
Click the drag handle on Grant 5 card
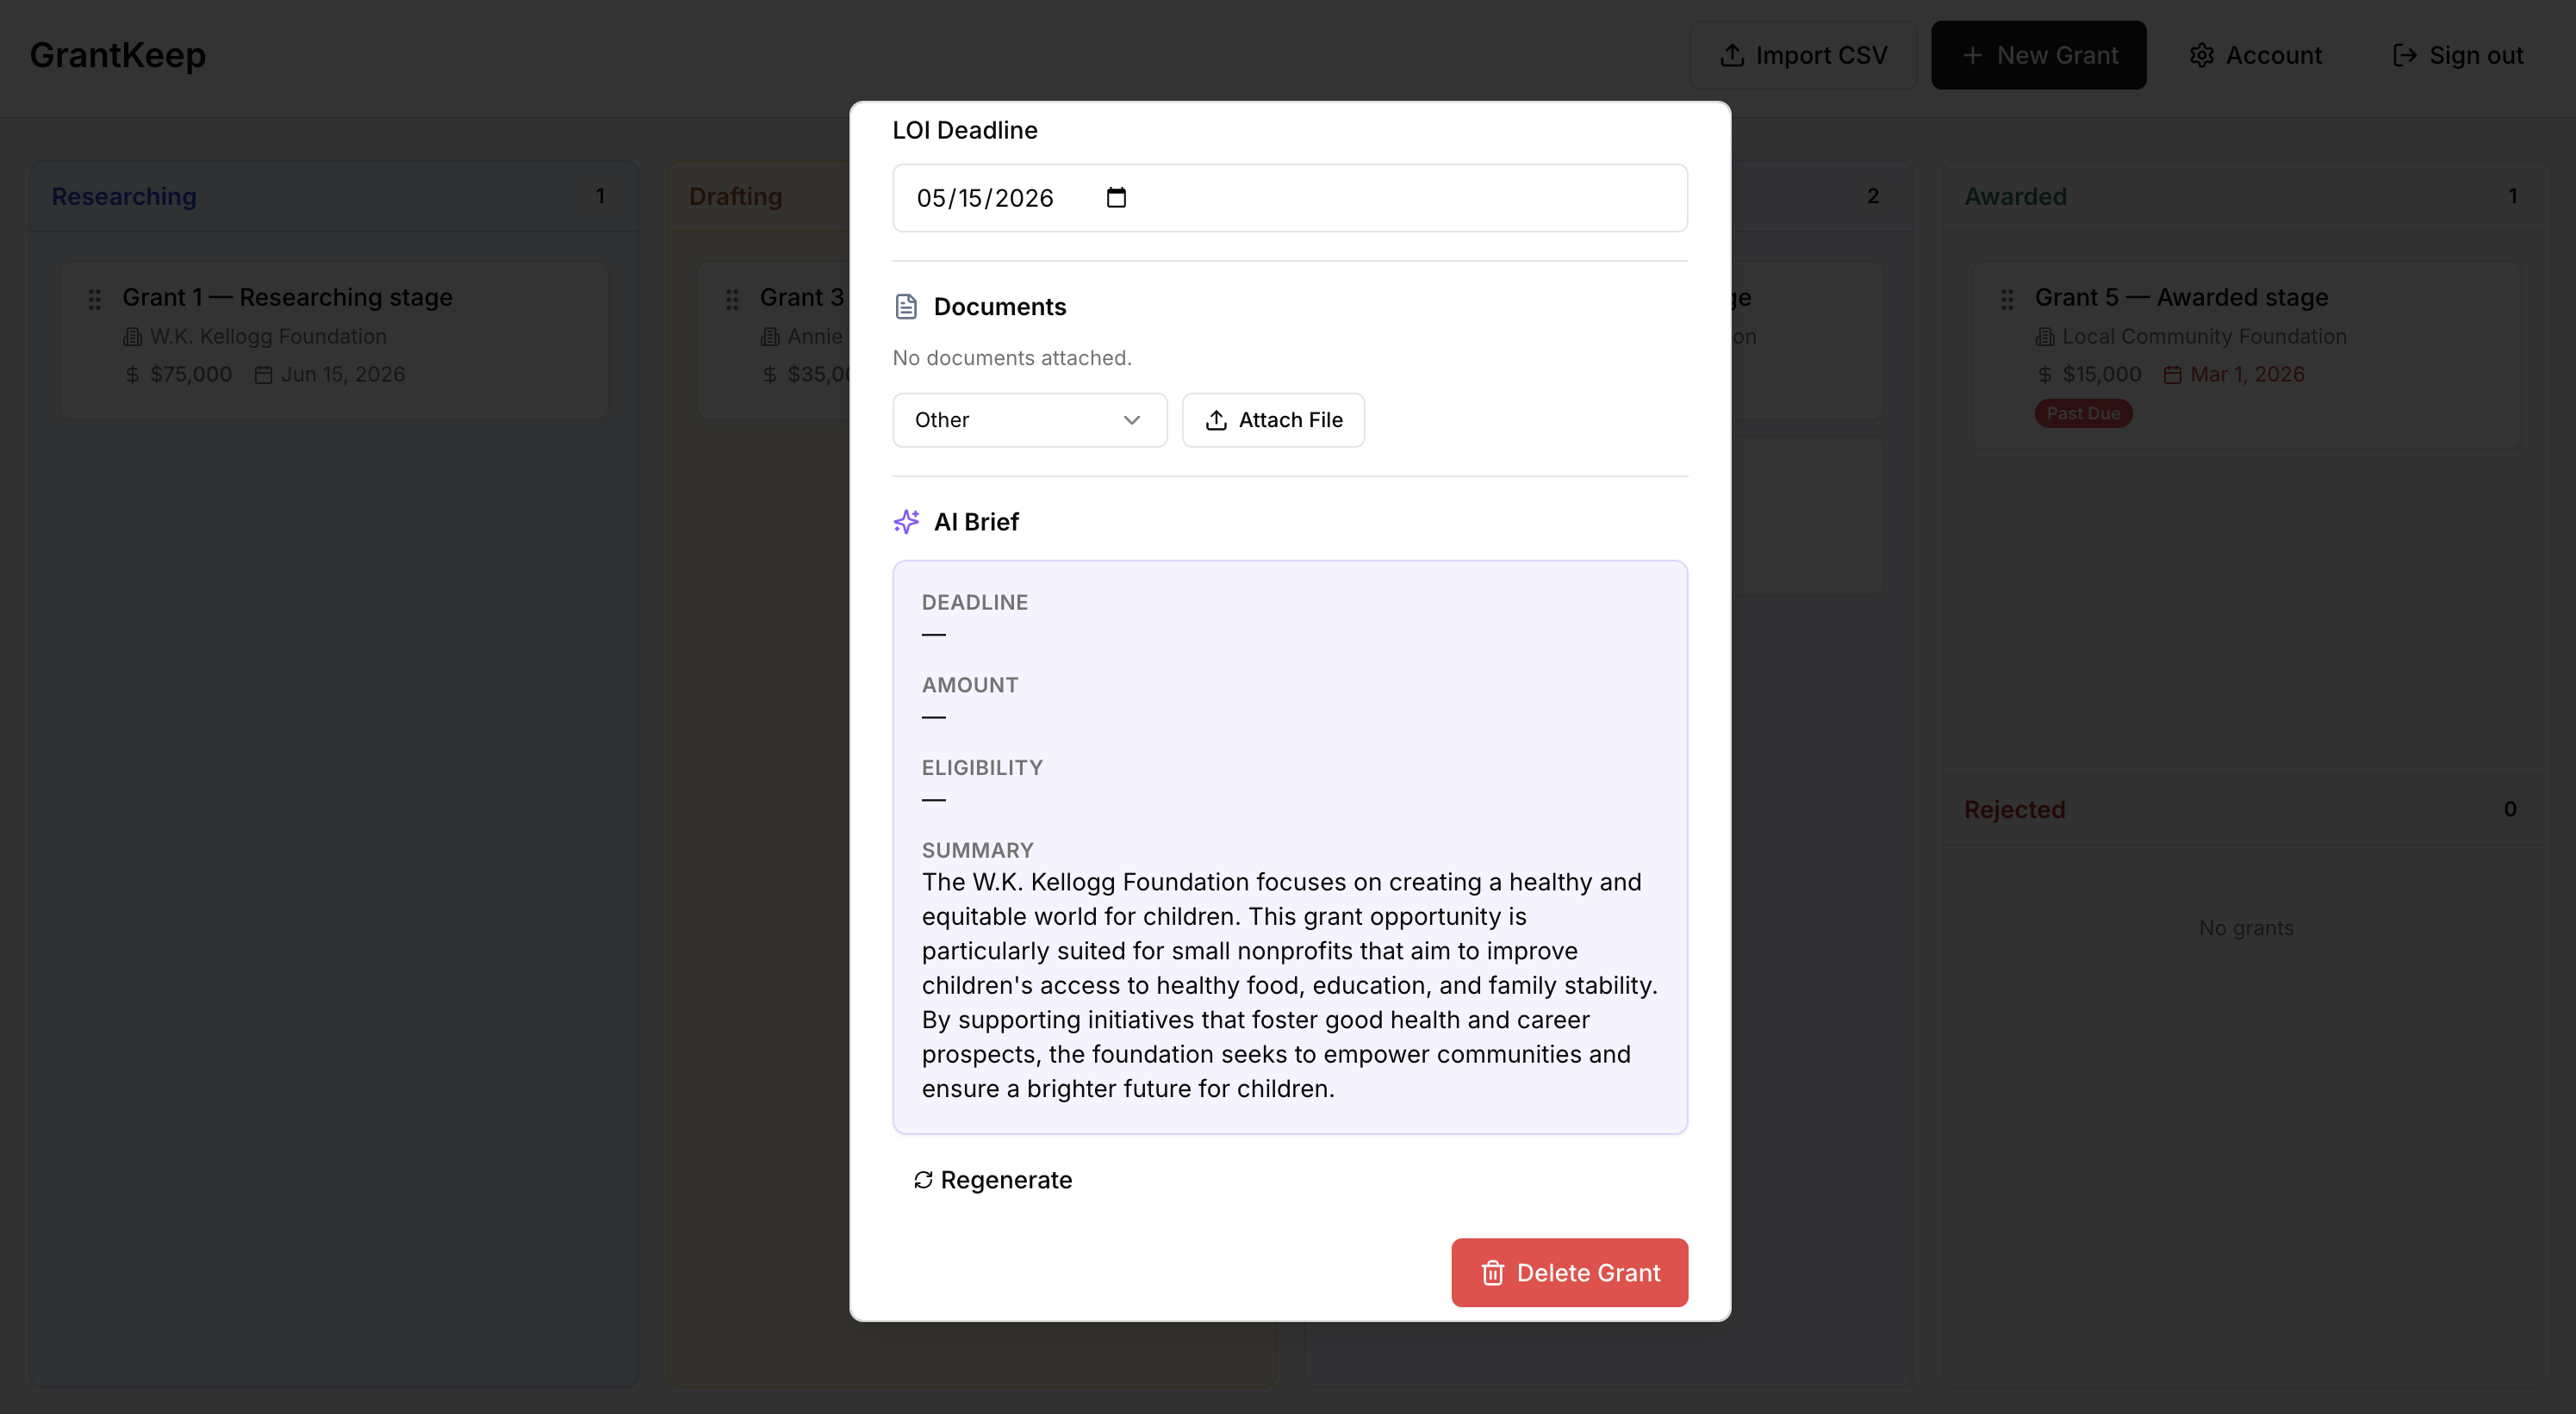pos(2007,299)
